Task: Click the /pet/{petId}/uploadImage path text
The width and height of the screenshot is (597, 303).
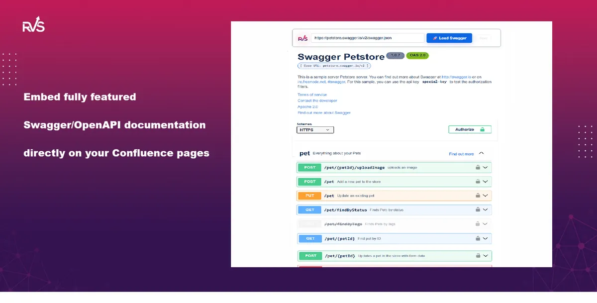Action: click(x=354, y=168)
